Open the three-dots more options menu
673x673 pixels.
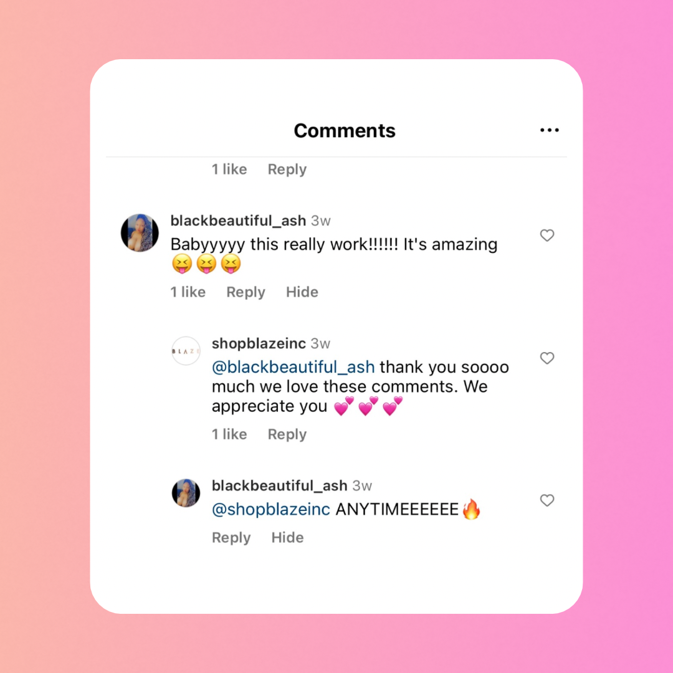tap(549, 130)
